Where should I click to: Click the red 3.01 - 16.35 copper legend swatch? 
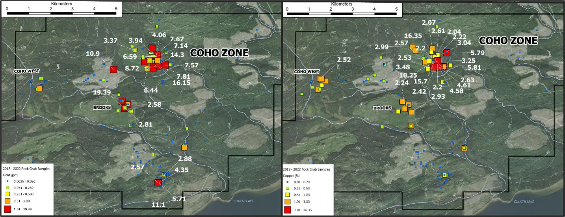click(288, 209)
